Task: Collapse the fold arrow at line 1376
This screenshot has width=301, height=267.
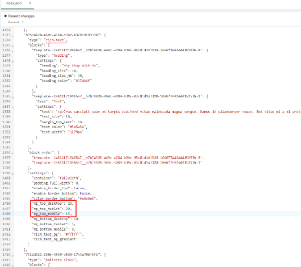Action: 13,51
